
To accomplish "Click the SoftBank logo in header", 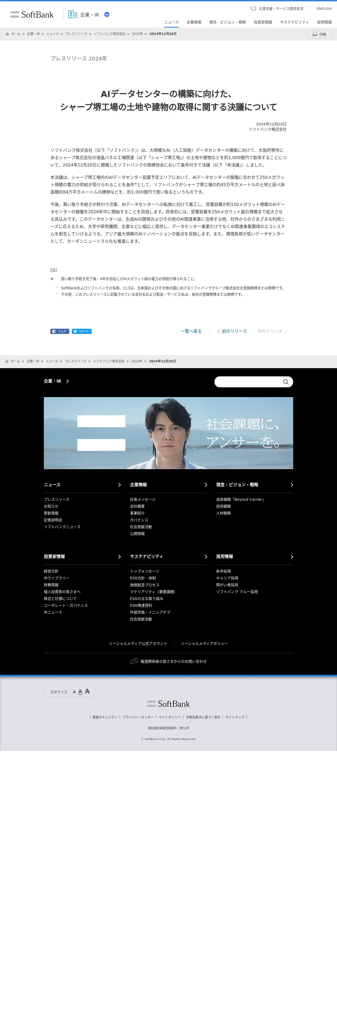I will click(32, 14).
